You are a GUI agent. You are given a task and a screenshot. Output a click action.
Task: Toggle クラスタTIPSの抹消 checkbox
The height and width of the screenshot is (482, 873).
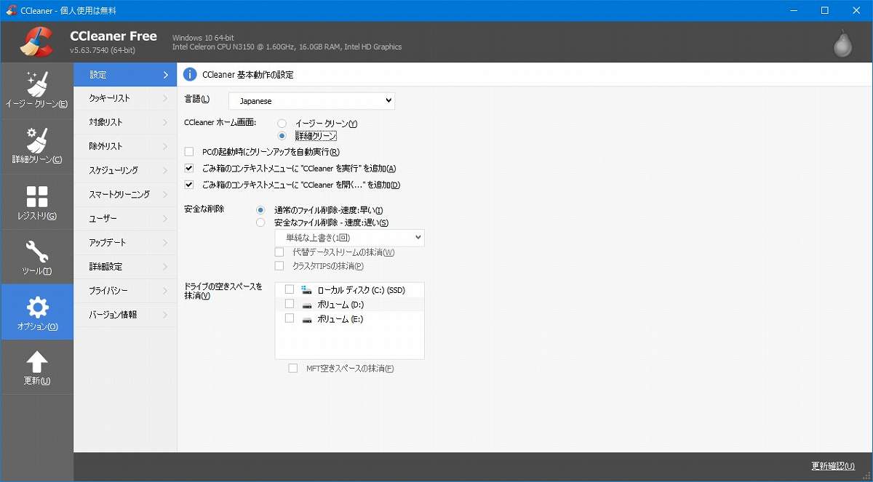(x=279, y=266)
